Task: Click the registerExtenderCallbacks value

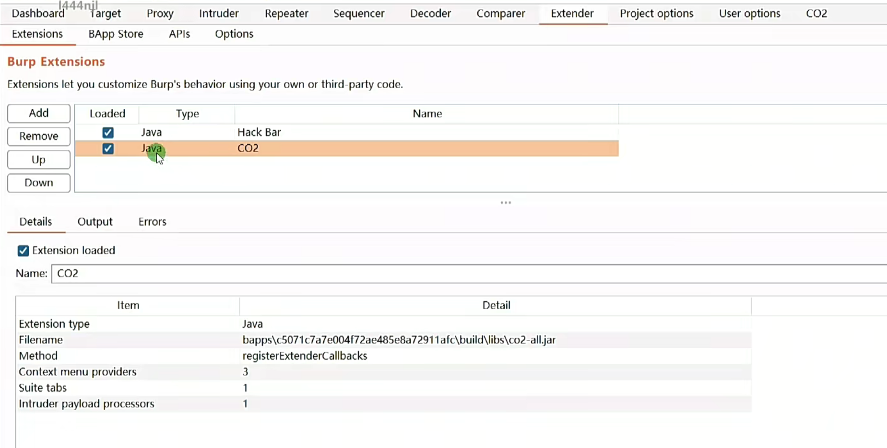Action: click(x=305, y=356)
